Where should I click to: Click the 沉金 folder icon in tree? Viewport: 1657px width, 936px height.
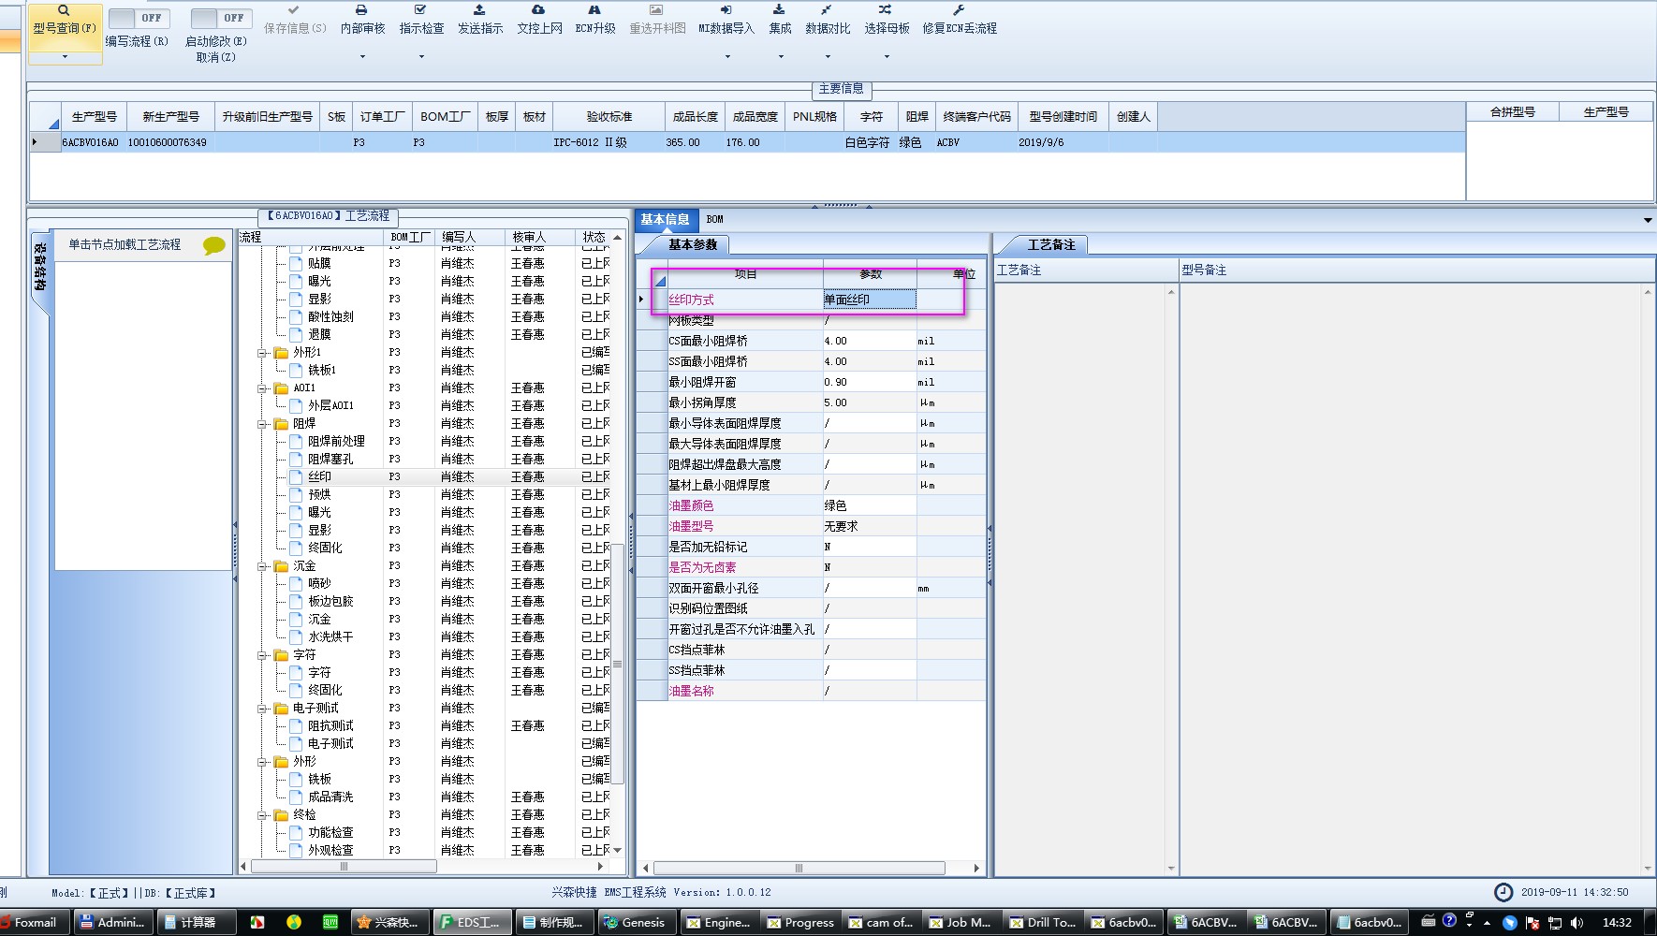281,566
